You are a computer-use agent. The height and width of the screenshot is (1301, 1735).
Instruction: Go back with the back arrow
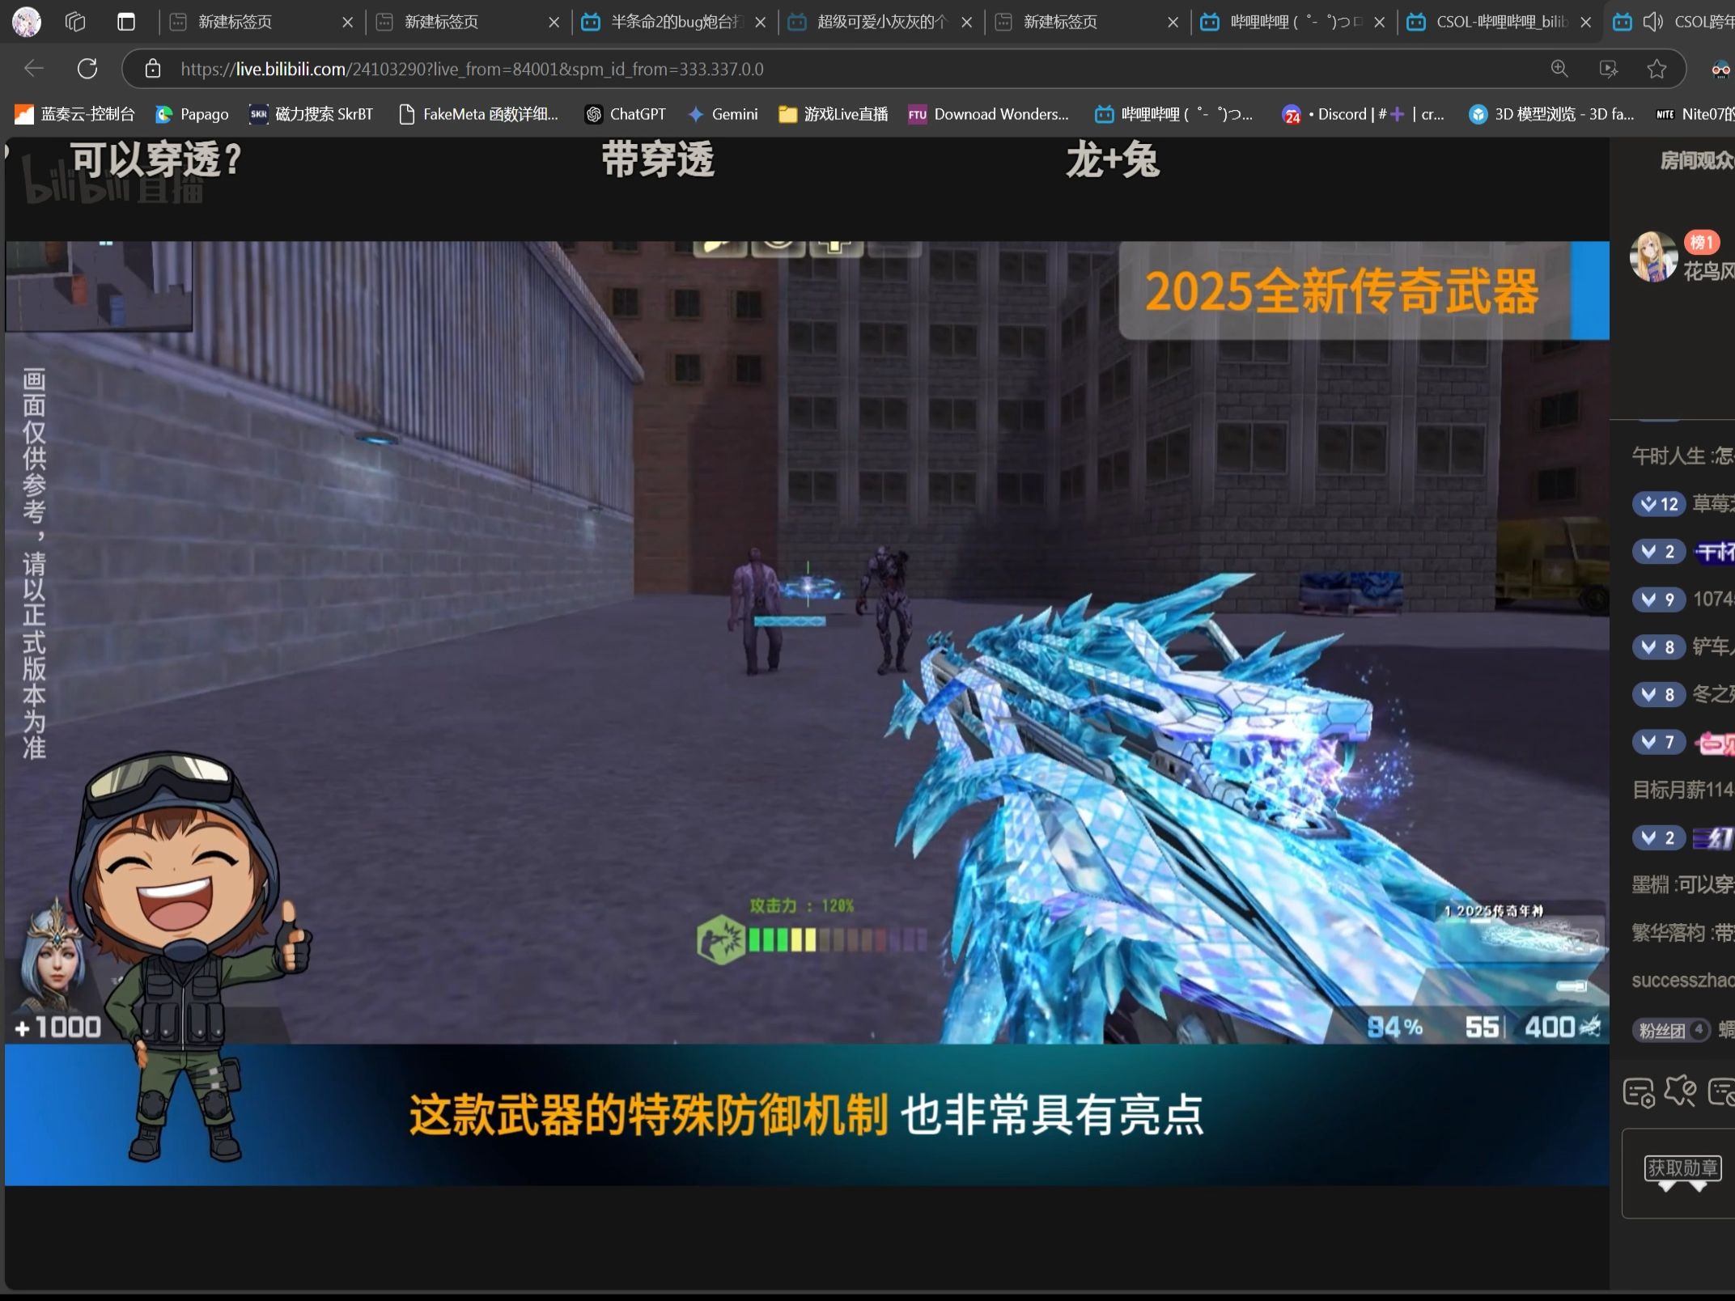click(x=34, y=69)
